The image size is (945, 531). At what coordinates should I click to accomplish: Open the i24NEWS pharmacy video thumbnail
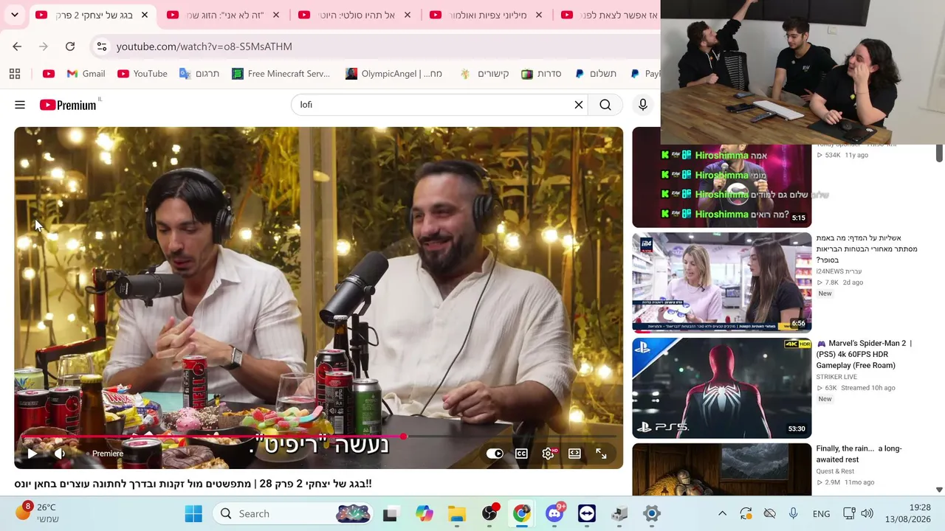tap(722, 282)
